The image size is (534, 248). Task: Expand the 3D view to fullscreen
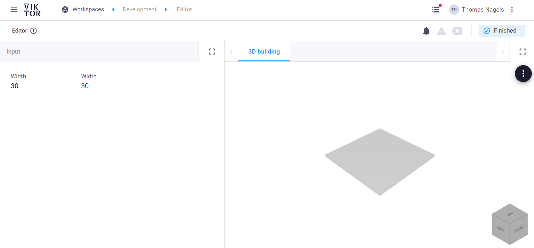[x=522, y=52]
